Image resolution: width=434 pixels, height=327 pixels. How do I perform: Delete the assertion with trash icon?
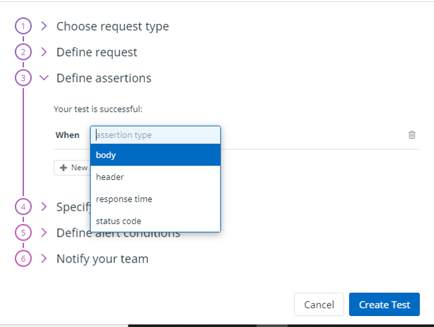[x=412, y=135]
